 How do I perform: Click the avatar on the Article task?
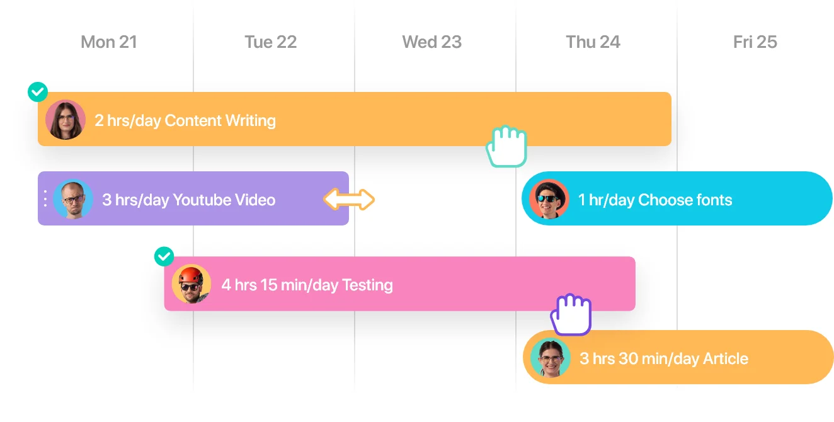[551, 358]
